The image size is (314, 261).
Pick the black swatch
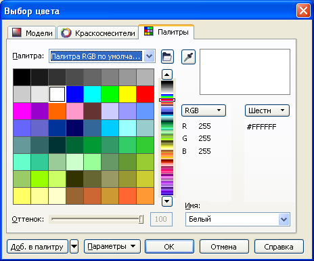pos(22,77)
